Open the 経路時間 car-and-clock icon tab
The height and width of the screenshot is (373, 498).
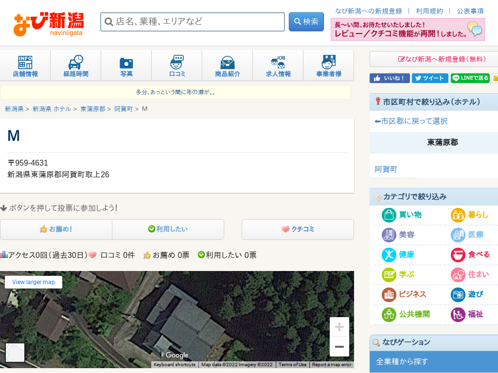(x=75, y=66)
